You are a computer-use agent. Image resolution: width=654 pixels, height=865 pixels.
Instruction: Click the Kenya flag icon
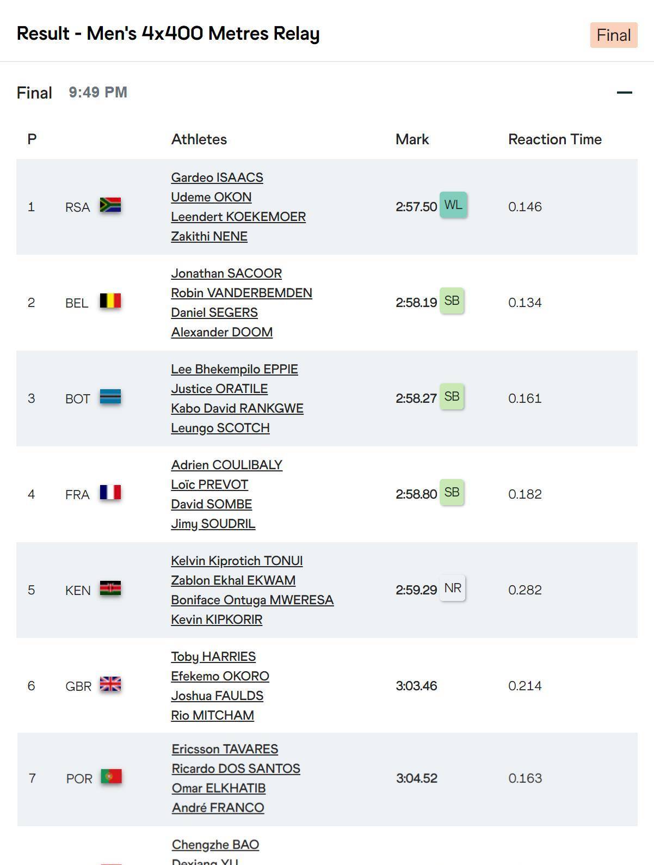coord(110,589)
